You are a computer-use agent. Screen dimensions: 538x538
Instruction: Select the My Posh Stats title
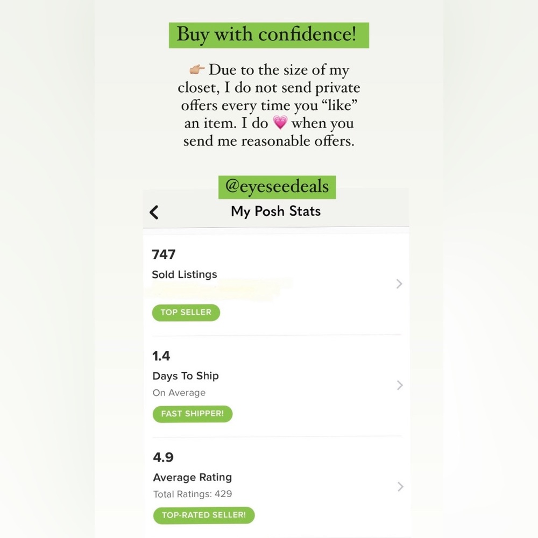pyautogui.click(x=275, y=211)
